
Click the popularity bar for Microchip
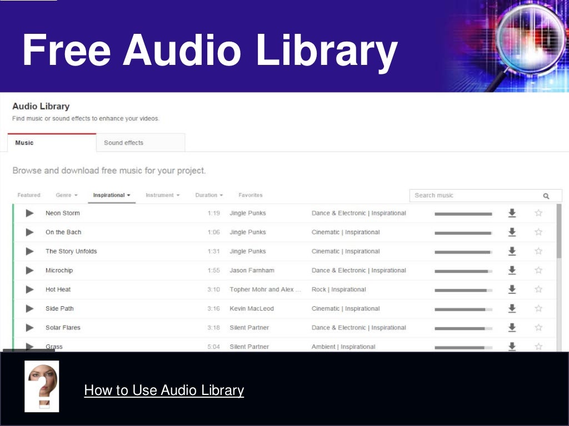(463, 271)
